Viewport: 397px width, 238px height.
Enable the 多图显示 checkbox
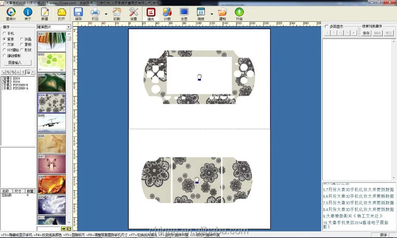[x=327, y=27]
